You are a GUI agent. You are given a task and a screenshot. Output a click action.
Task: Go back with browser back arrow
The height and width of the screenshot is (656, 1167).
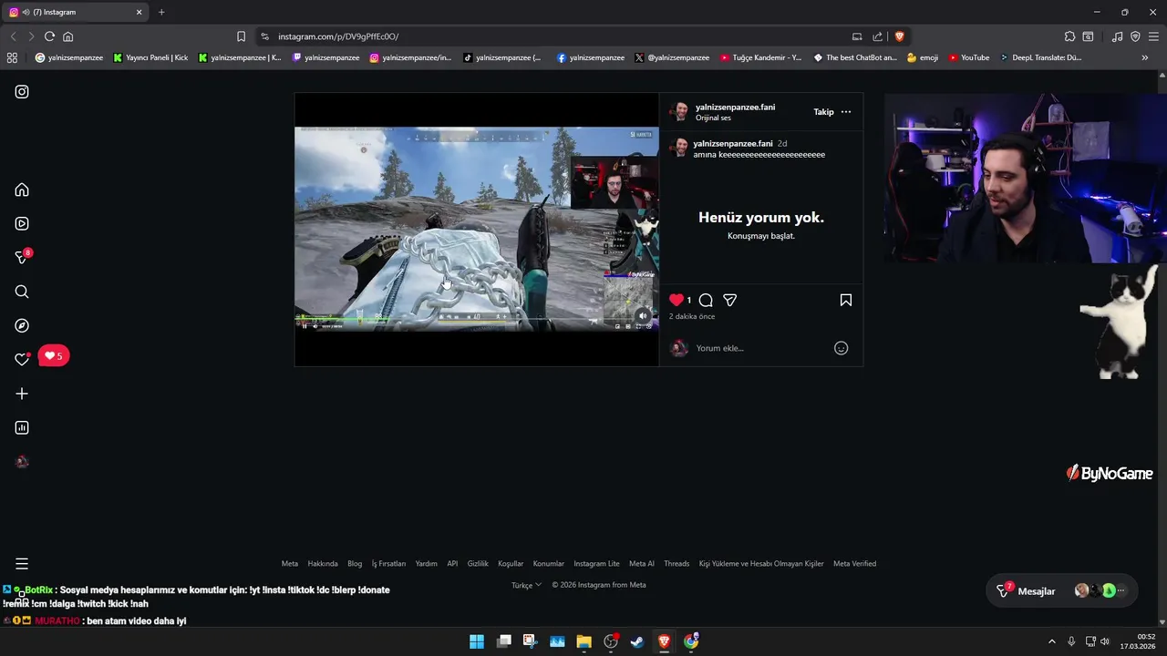[x=13, y=36]
